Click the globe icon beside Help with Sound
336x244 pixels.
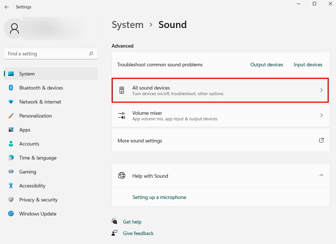pyautogui.click(x=121, y=176)
